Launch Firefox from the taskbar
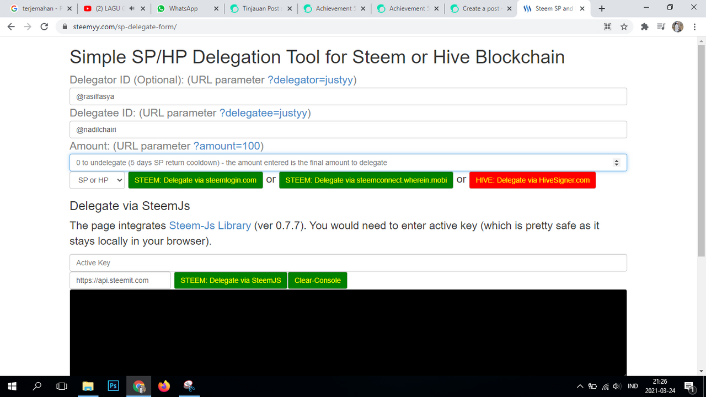 coord(164,386)
